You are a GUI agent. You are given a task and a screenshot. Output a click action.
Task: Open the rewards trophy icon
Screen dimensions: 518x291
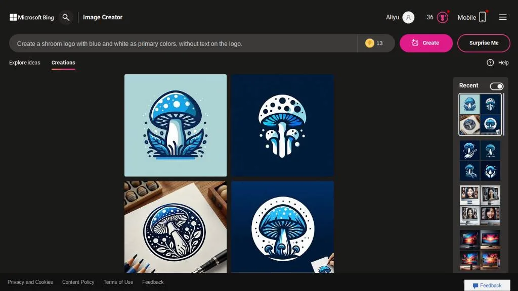tap(442, 18)
